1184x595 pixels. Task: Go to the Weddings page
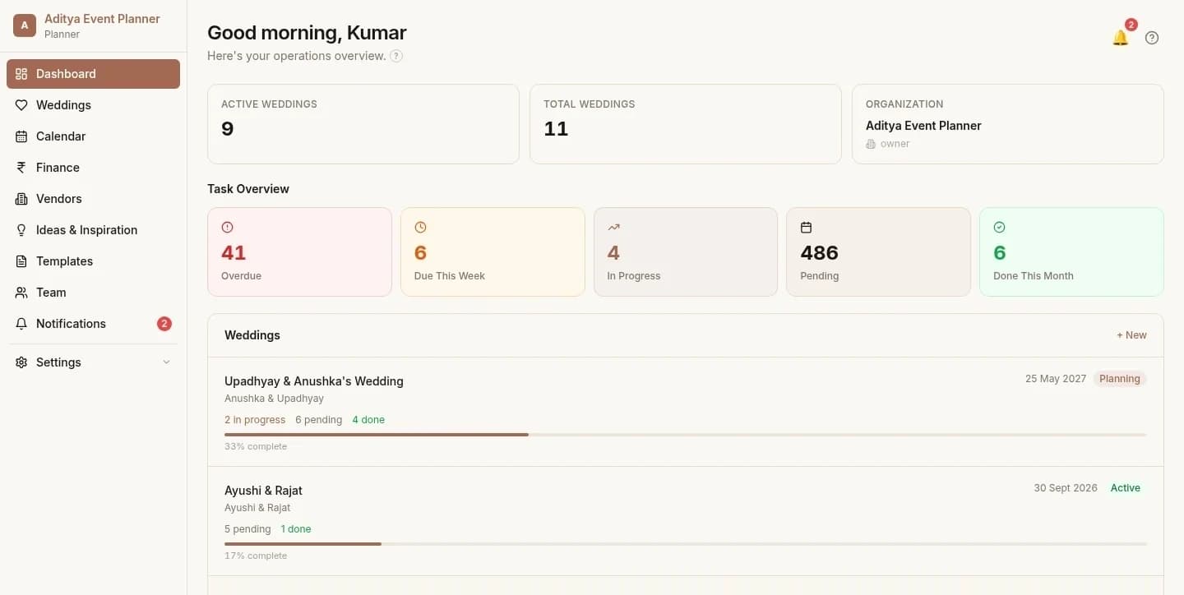pyautogui.click(x=93, y=105)
